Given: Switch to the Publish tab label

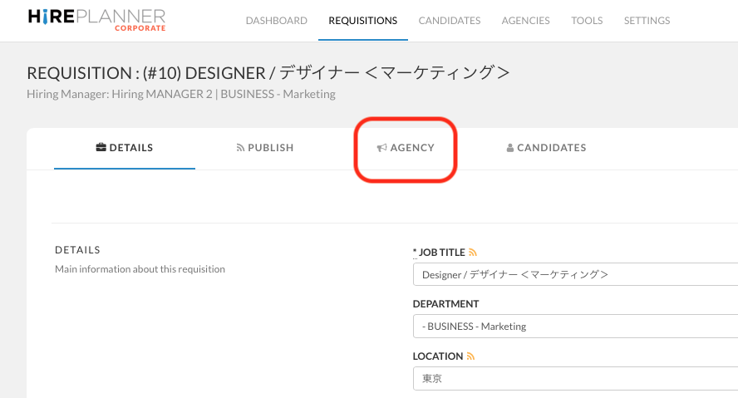Looking at the screenshot, I should 270,148.
